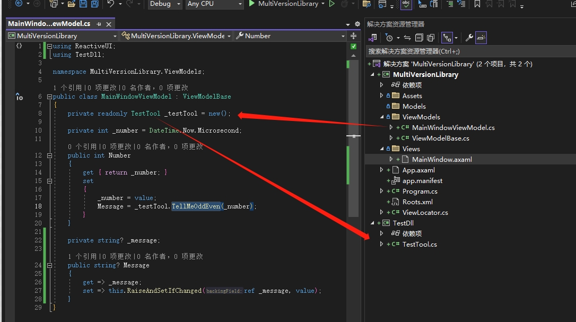Click the cursor-with-line toolbar icon

[422, 4]
